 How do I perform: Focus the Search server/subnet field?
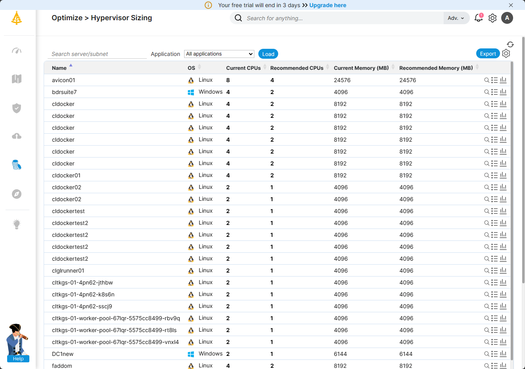97,54
